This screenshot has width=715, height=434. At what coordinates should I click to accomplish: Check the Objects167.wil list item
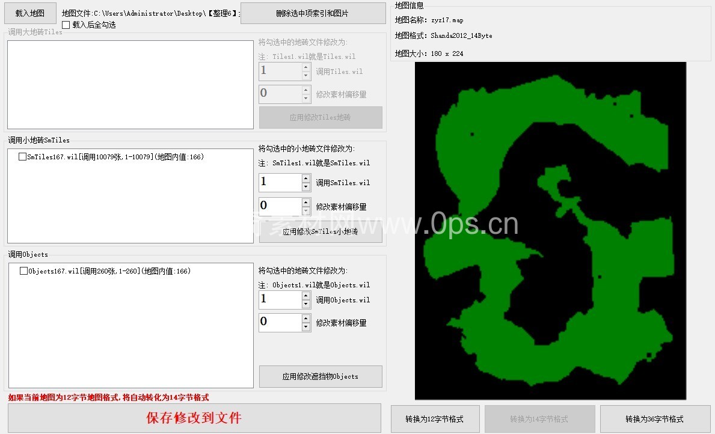point(24,271)
